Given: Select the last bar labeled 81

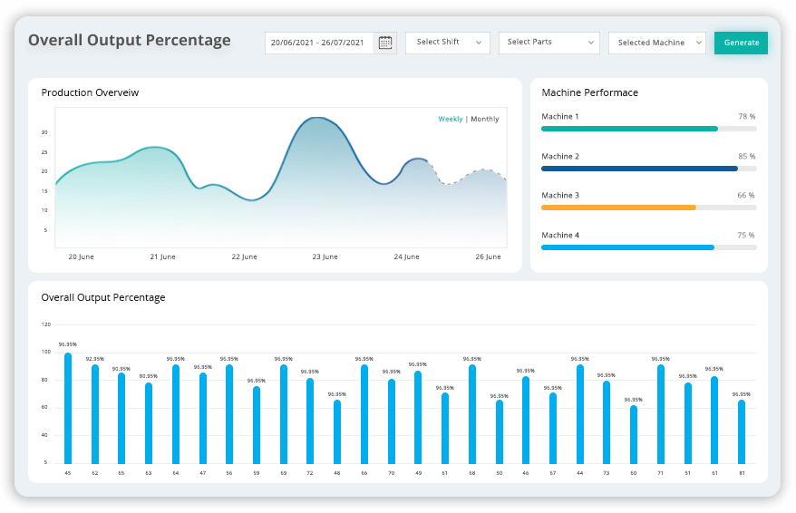Looking at the screenshot, I should tap(742, 431).
